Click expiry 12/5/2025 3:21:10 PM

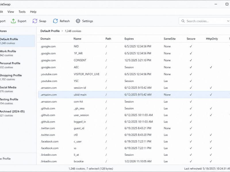(138, 60)
